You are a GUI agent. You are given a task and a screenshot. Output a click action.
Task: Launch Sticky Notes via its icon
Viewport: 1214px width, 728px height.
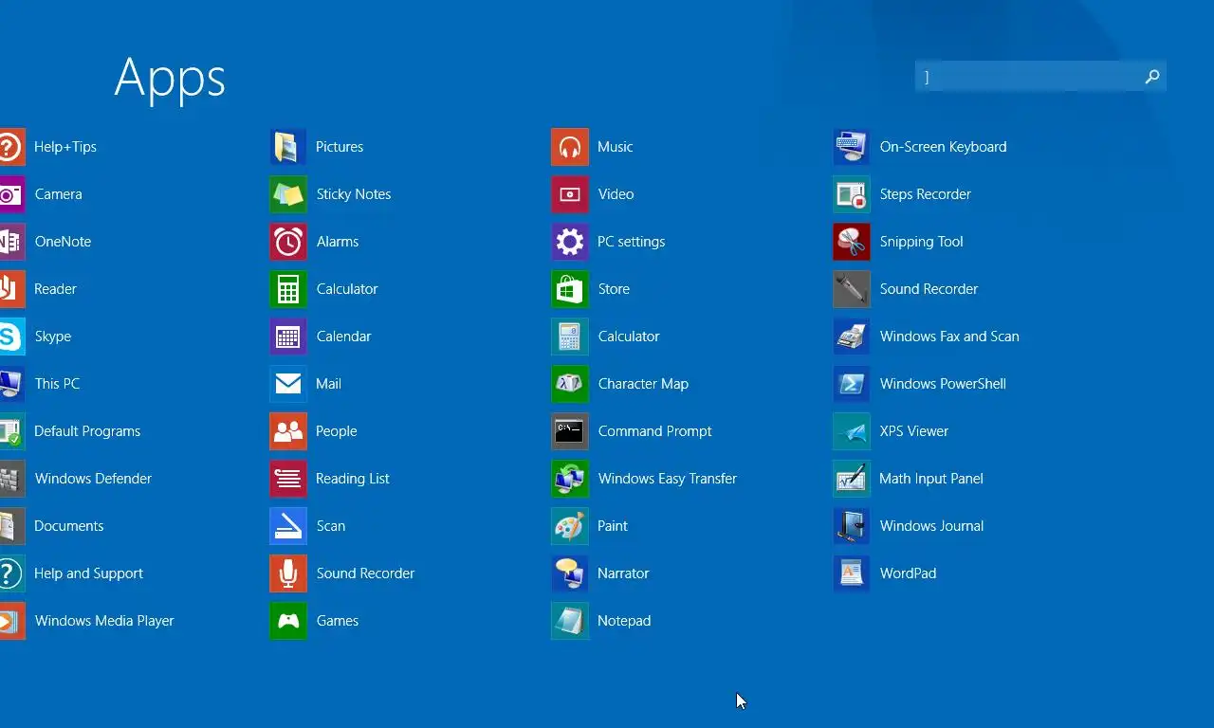288,194
